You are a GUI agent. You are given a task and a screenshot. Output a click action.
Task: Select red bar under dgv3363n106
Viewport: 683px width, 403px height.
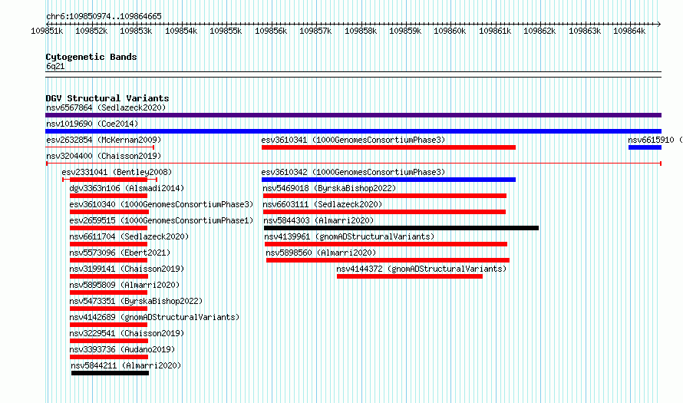pyautogui.click(x=108, y=196)
